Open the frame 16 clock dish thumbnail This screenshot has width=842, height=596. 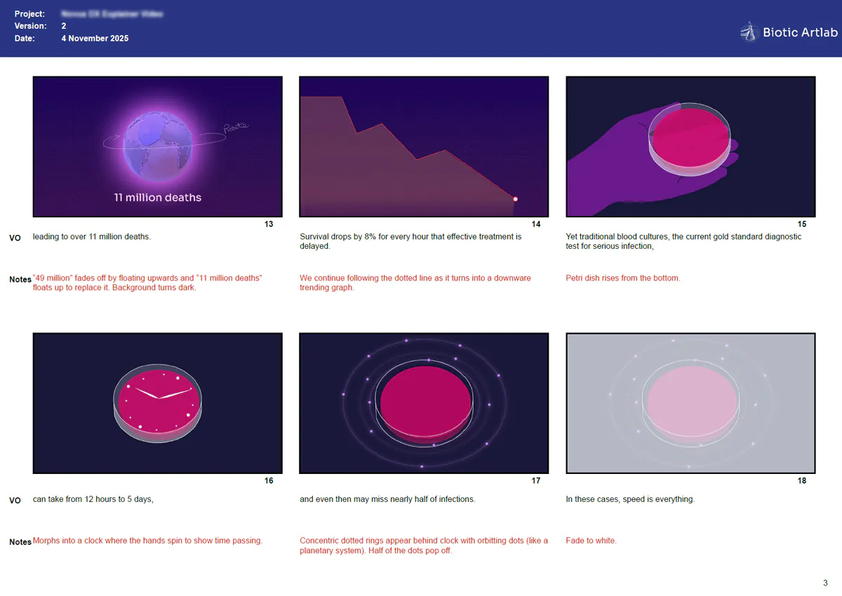point(158,403)
